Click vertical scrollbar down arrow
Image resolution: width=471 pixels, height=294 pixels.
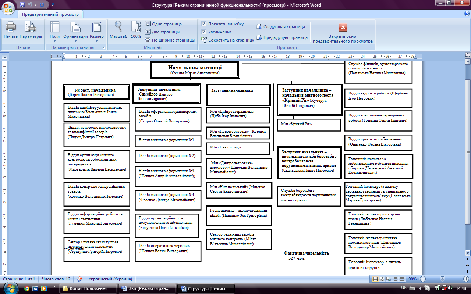[x=468, y=254]
